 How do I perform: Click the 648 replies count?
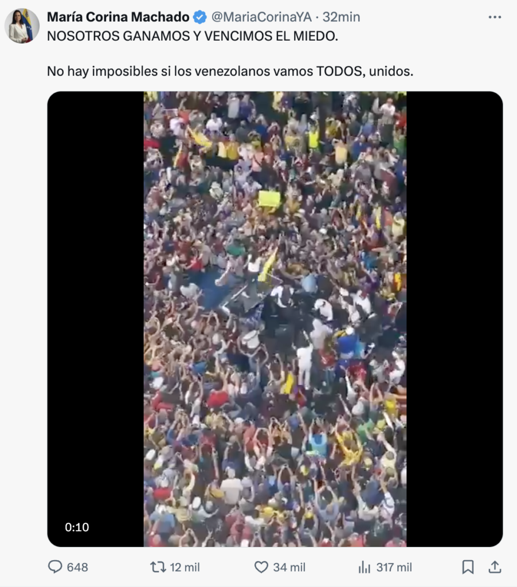[x=77, y=567]
